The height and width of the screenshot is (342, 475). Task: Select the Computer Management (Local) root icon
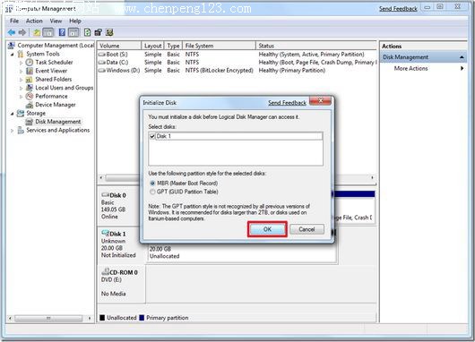[x=12, y=46]
